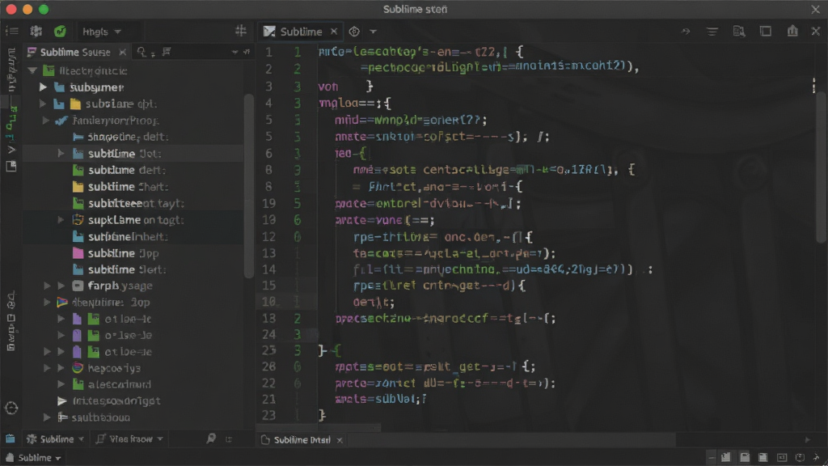Select the subiitteeet tayt file row
Image resolution: width=828 pixels, height=466 pixels.
pos(133,203)
